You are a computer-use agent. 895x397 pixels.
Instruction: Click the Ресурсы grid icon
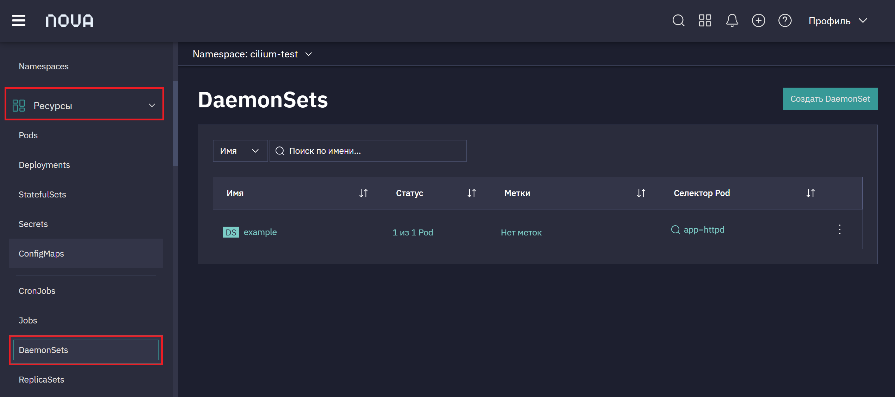point(19,105)
